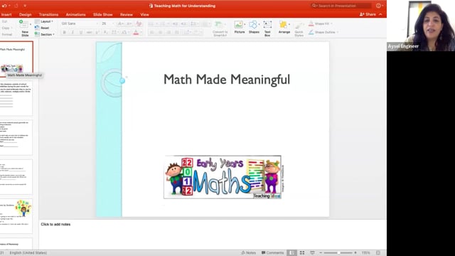Click the Shape Fill button
Image resolution: width=455 pixels, height=256 pixels.
[x=318, y=23]
